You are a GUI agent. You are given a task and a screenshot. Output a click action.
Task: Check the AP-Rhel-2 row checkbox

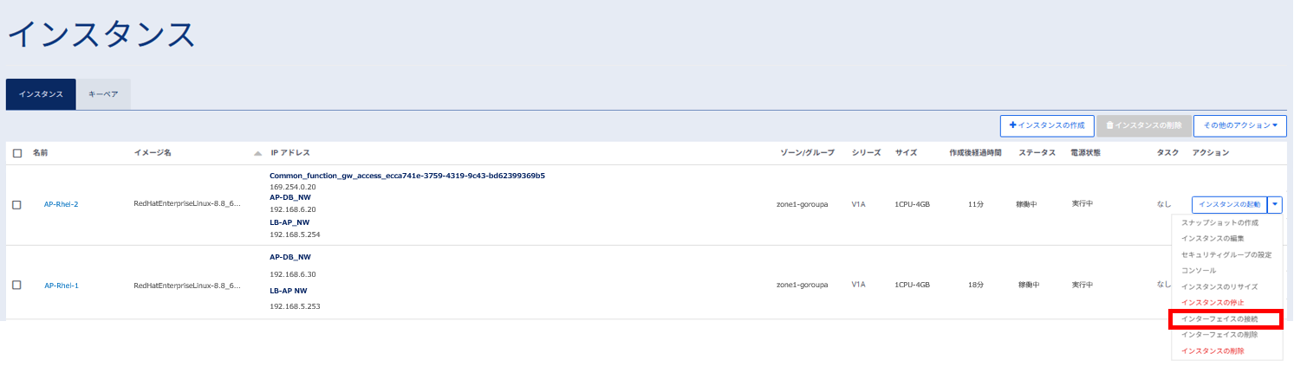click(17, 205)
